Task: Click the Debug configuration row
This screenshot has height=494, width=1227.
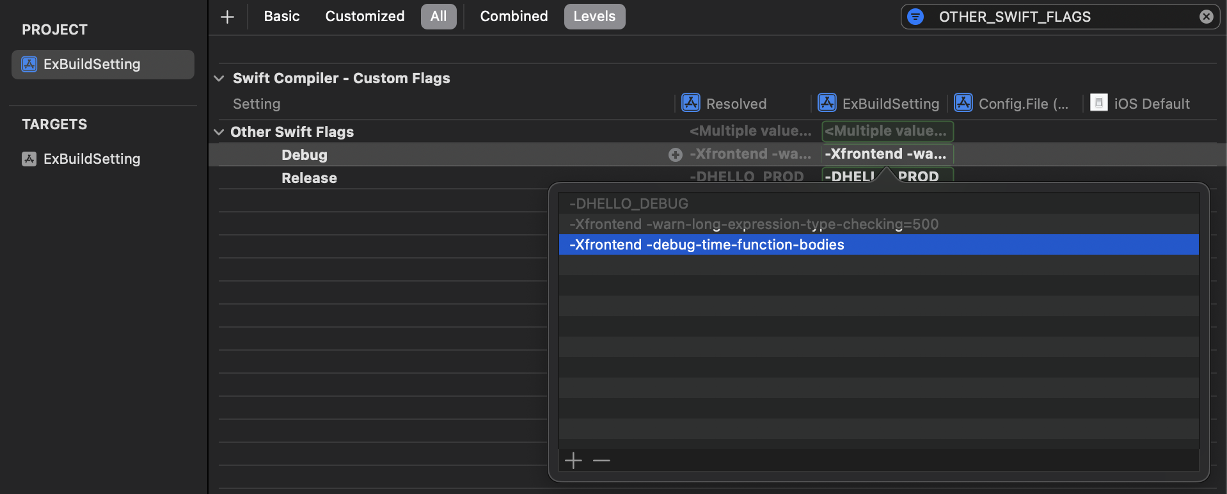Action: click(x=305, y=155)
